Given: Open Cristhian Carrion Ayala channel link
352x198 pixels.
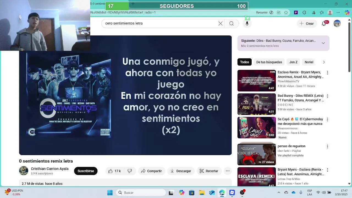Looking at the screenshot, I should [50, 169].
